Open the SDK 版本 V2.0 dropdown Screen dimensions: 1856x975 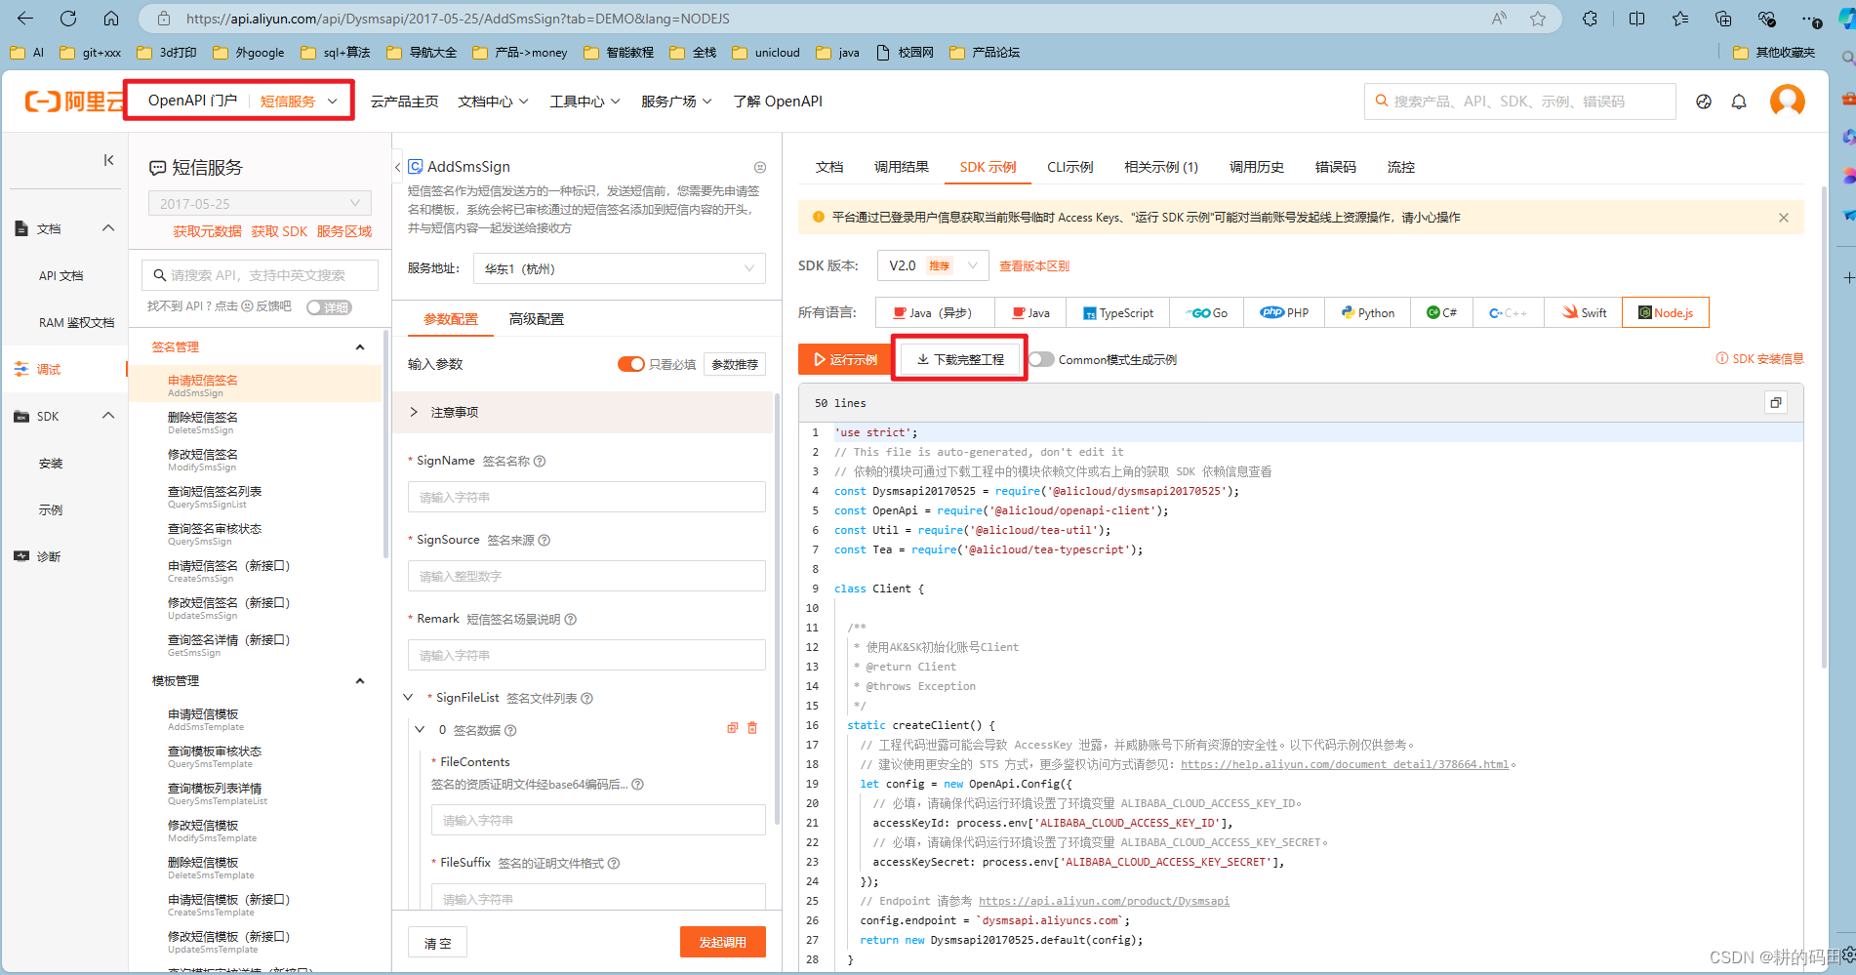pos(932,264)
